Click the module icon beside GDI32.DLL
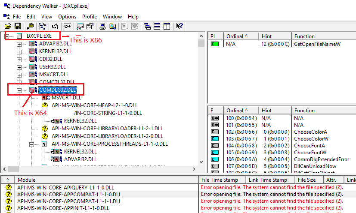356x213 pixels. tap(33, 59)
